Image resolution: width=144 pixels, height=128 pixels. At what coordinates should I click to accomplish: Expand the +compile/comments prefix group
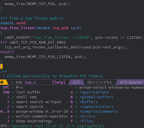94,112
